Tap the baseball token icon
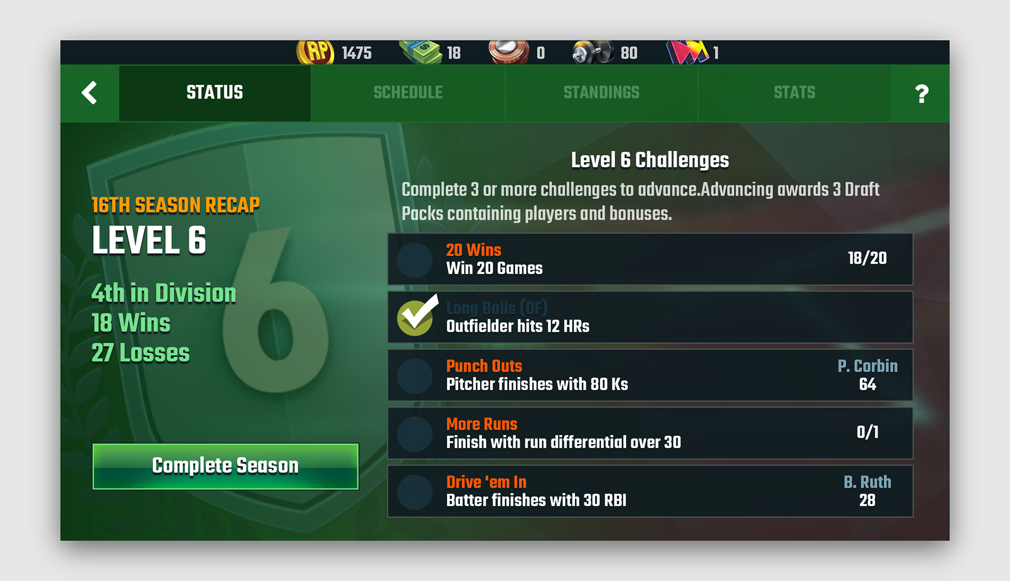The image size is (1010, 581). pos(509,53)
